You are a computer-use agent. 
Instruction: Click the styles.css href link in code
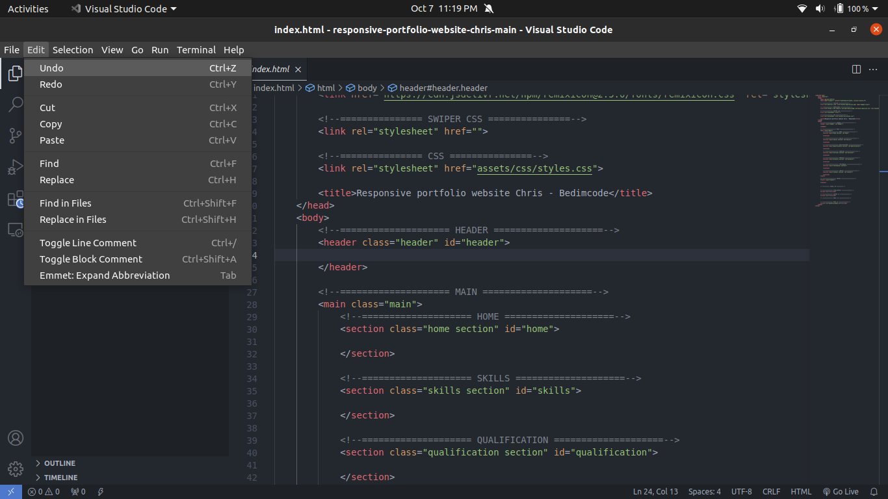pos(533,168)
